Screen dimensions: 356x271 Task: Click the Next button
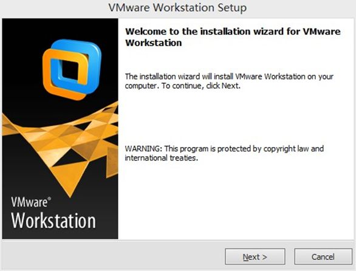click(x=255, y=256)
